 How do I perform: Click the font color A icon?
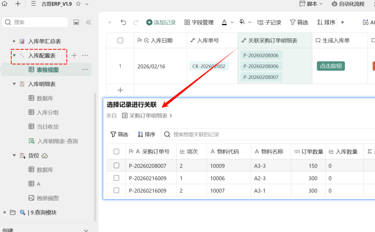[x=224, y=22]
